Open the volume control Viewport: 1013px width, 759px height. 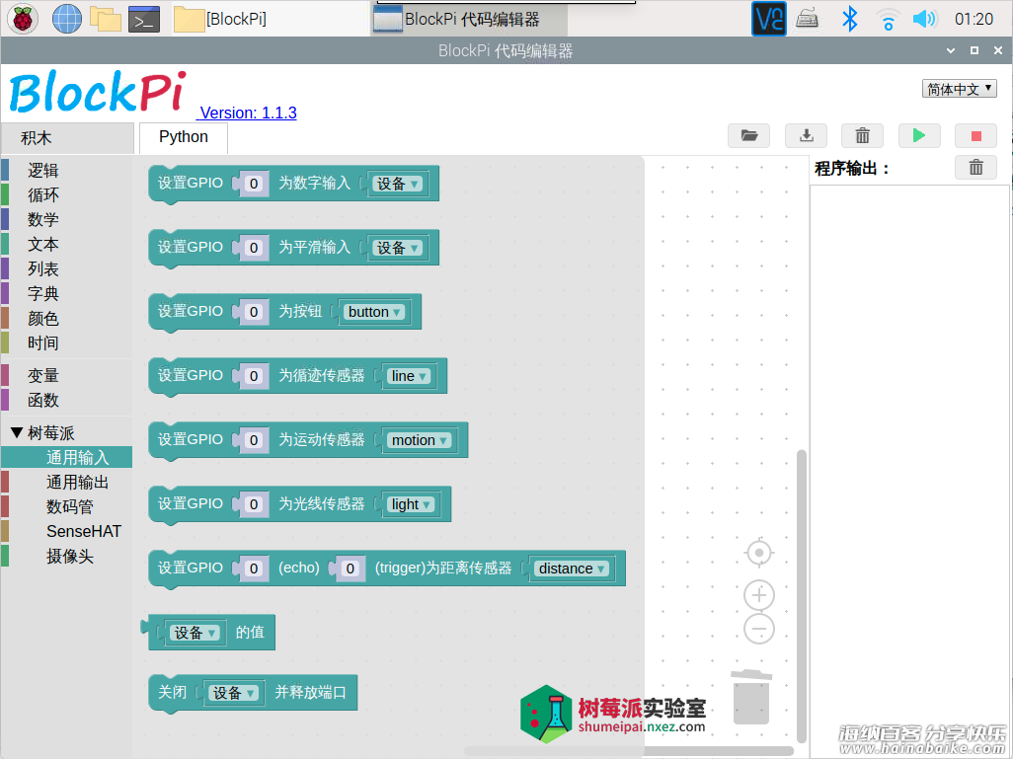[924, 19]
